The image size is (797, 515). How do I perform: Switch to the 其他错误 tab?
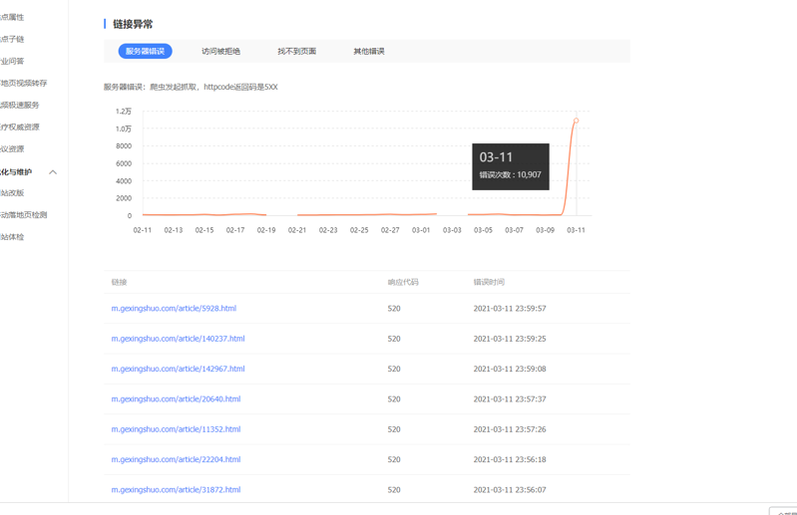[x=368, y=51]
